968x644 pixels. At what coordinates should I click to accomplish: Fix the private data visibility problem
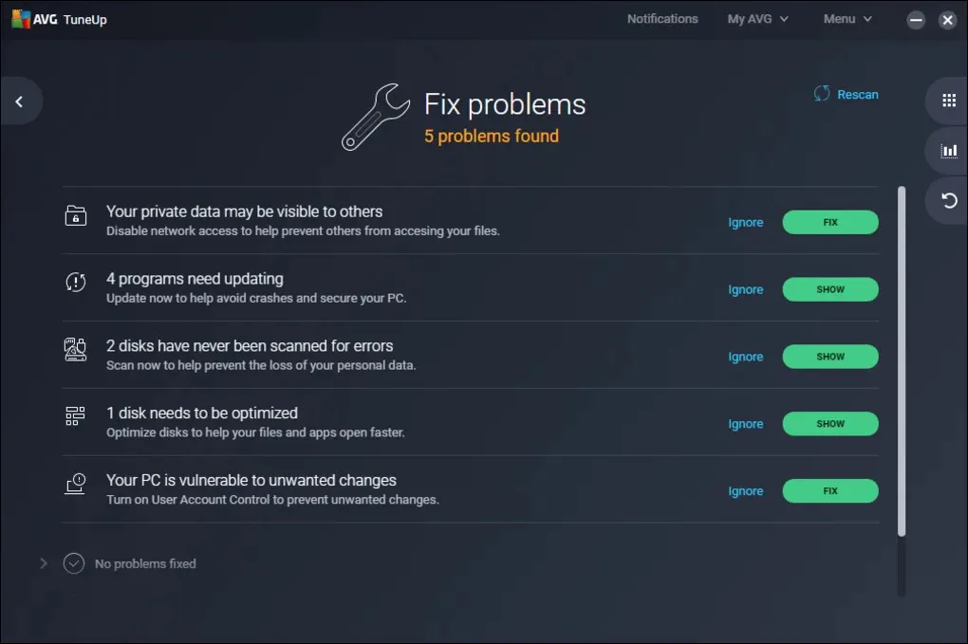[829, 222]
